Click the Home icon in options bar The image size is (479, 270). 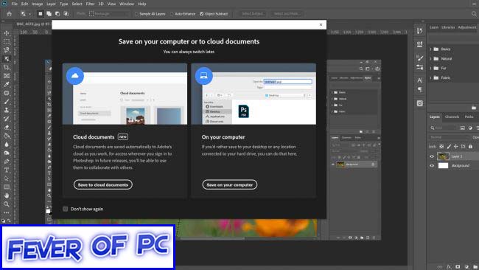[9, 14]
